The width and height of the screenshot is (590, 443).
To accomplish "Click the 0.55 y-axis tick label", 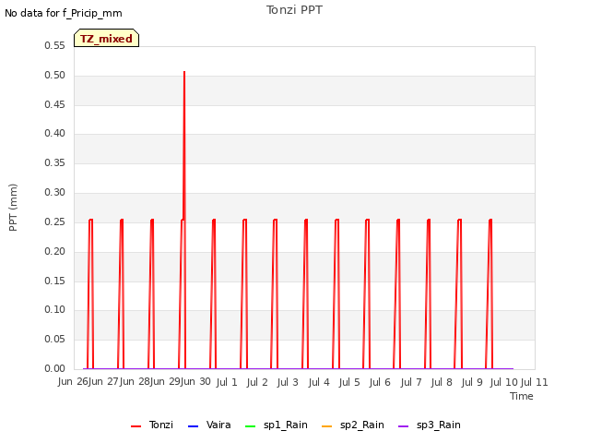I will [55, 45].
